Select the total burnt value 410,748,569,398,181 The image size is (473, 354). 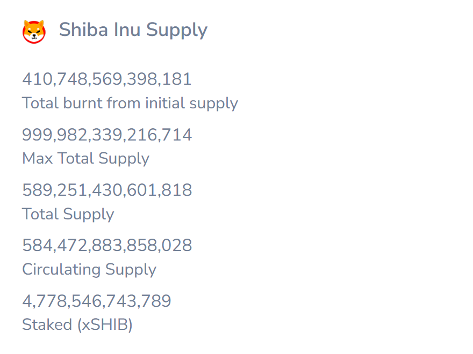[107, 79]
